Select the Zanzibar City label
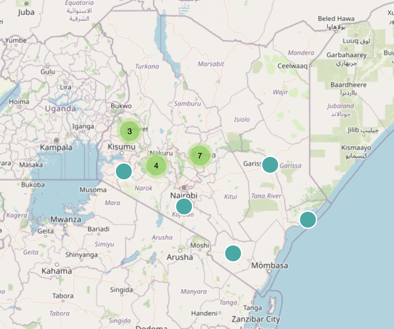Screen dimensions: 394x329 click(x=256, y=319)
